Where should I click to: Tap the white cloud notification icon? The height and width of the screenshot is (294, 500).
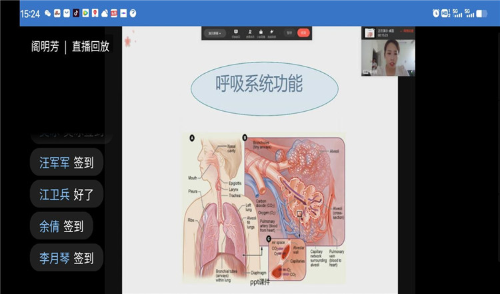105,13
